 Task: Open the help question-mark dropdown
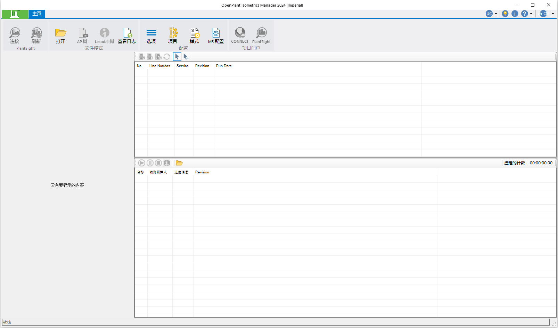pos(526,14)
